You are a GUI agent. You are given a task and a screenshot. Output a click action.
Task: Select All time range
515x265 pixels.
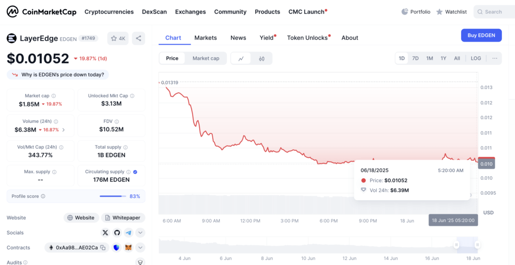[457, 58]
